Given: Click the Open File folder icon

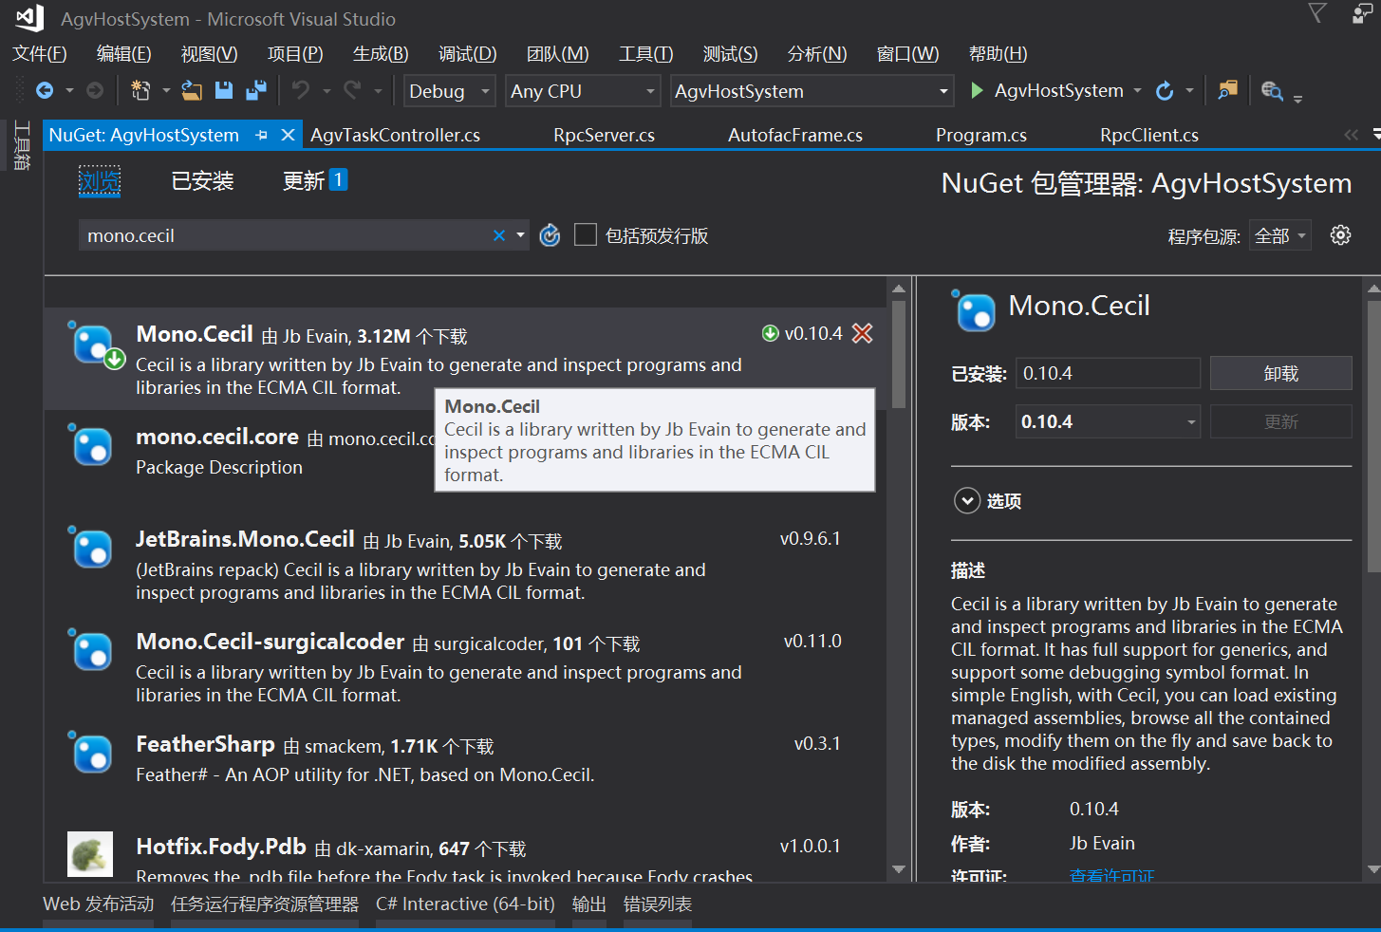Looking at the screenshot, I should coord(192,91).
